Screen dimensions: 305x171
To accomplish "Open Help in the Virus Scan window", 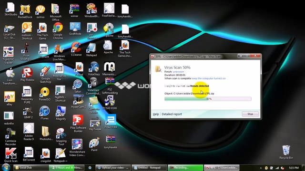I will (156, 114).
